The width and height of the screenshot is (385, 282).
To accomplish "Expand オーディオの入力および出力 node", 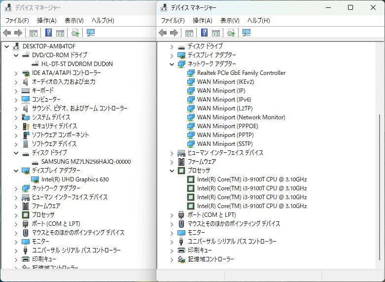I will [x=16, y=82].
